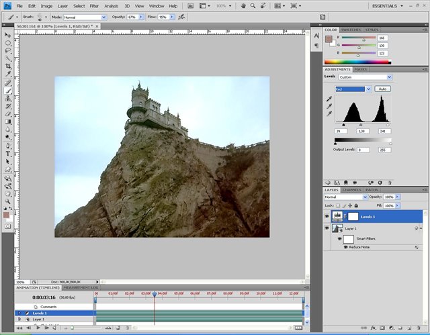Click the midtone input slider under histogram
430x335 pixels.
(361, 125)
